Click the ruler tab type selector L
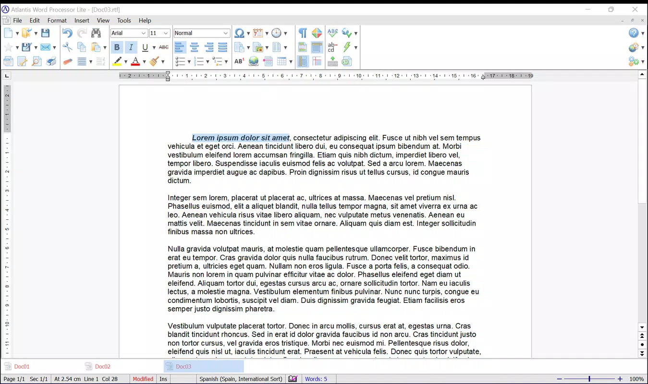This screenshot has width=648, height=384. [7, 76]
